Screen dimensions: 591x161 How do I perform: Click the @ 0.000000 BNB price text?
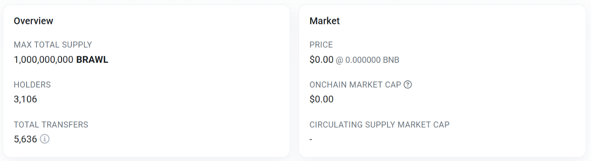368,60
